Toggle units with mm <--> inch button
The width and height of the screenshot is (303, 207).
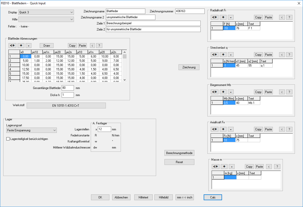click(185, 197)
